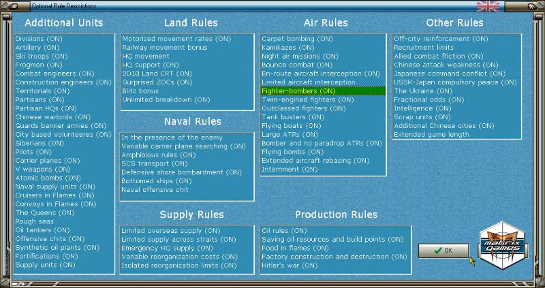Click the OK button
The height and width of the screenshot is (288, 545).
(x=443, y=251)
